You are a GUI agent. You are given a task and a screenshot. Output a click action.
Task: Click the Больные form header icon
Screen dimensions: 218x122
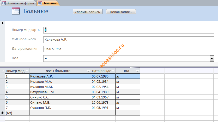coord(16,11)
